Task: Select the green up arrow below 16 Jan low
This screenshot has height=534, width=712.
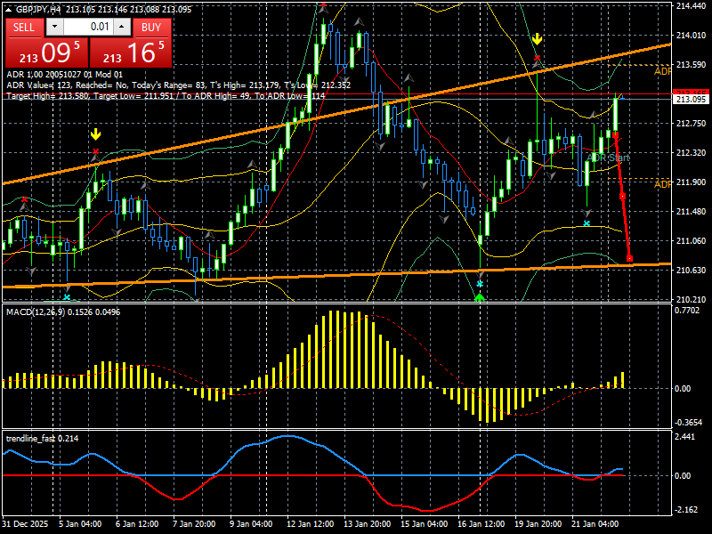Action: pyautogui.click(x=480, y=298)
